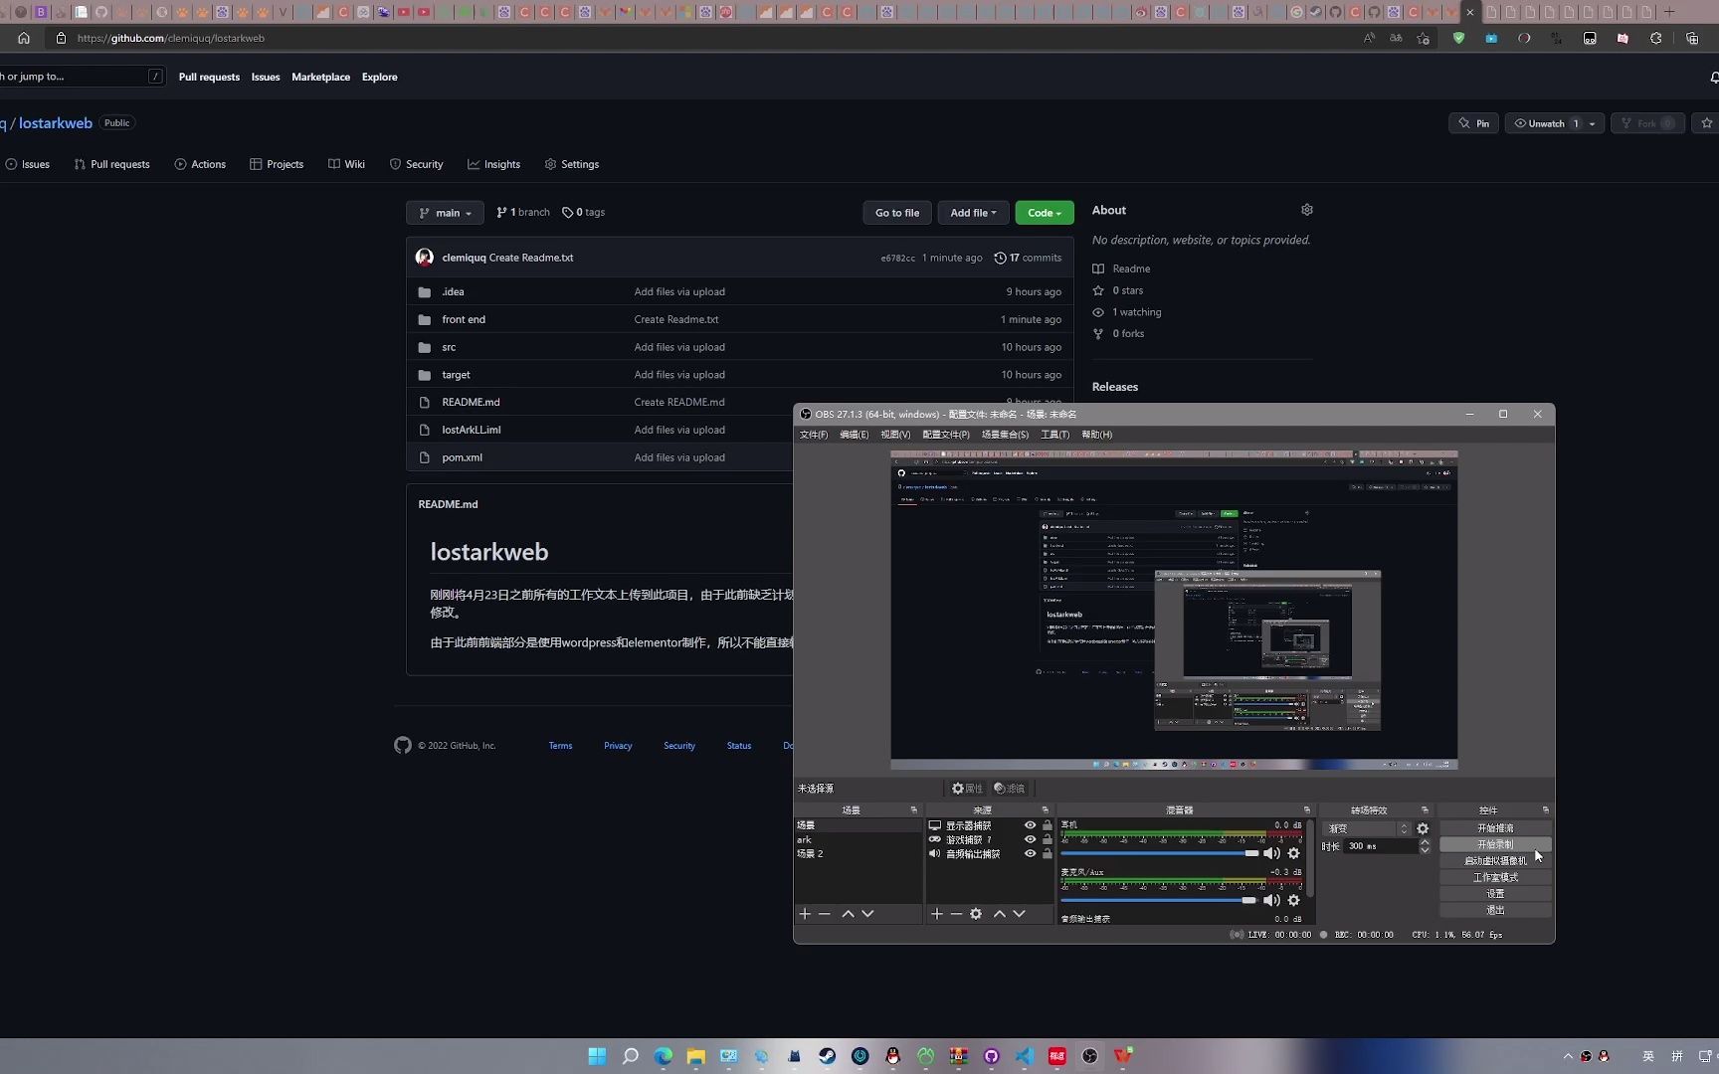Image resolution: width=1719 pixels, height=1074 pixels.
Task: Pop out the OBS 控件 dock with its header icon
Action: click(1545, 810)
